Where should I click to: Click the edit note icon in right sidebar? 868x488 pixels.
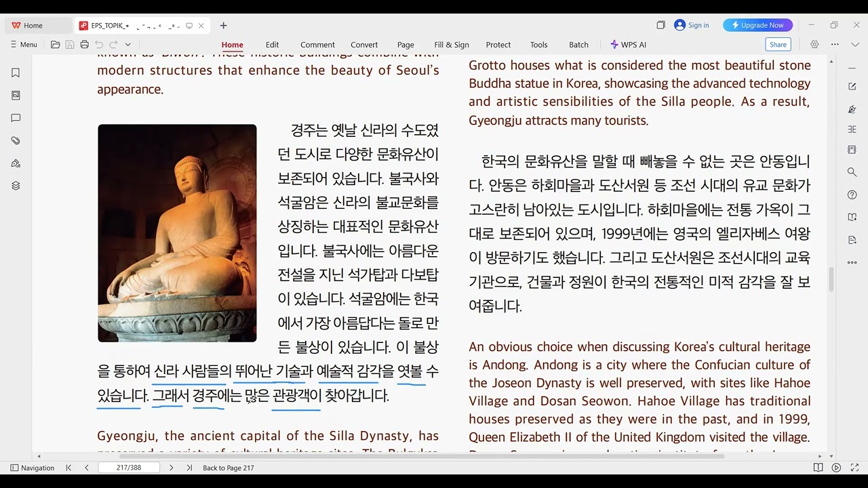[852, 86]
